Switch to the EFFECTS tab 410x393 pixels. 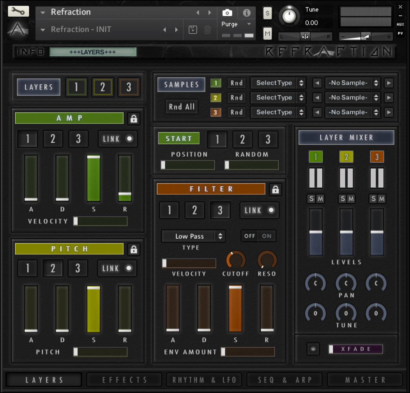(125, 380)
